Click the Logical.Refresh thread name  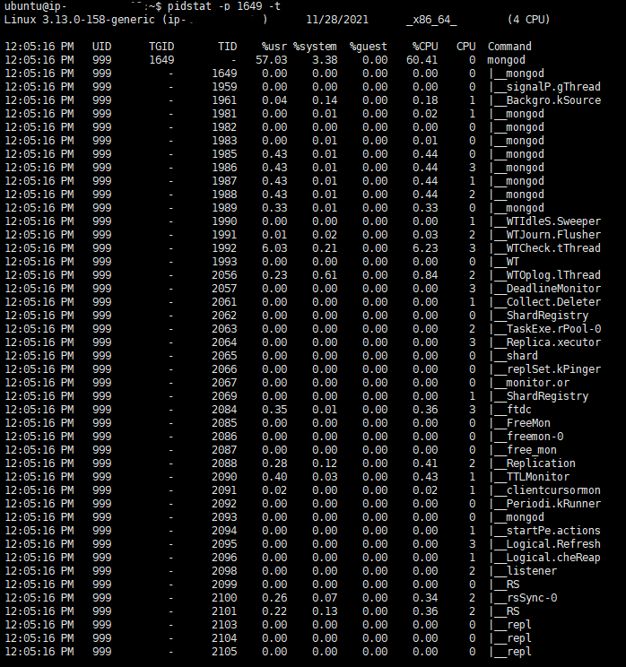pyautogui.click(x=553, y=544)
